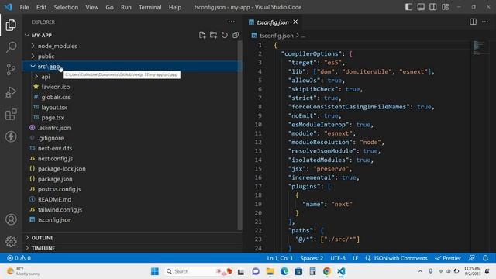This screenshot has height=279, width=496.
Task: Open the Thunder Client lightning icon
Action: point(11,136)
